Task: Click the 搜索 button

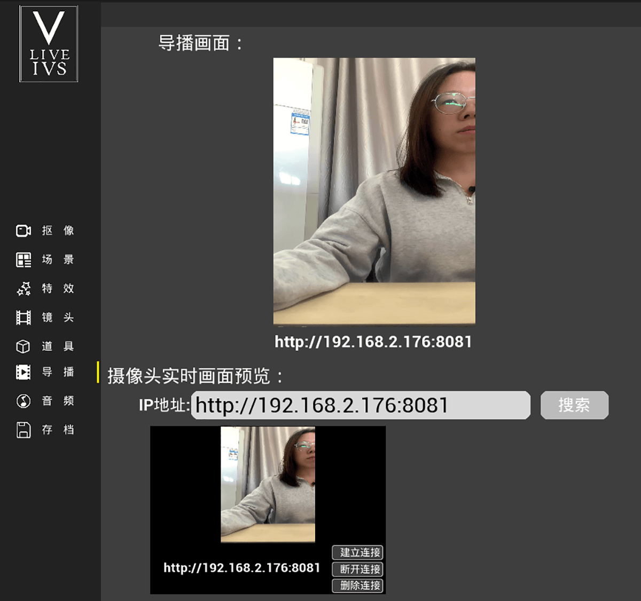Action: (574, 405)
